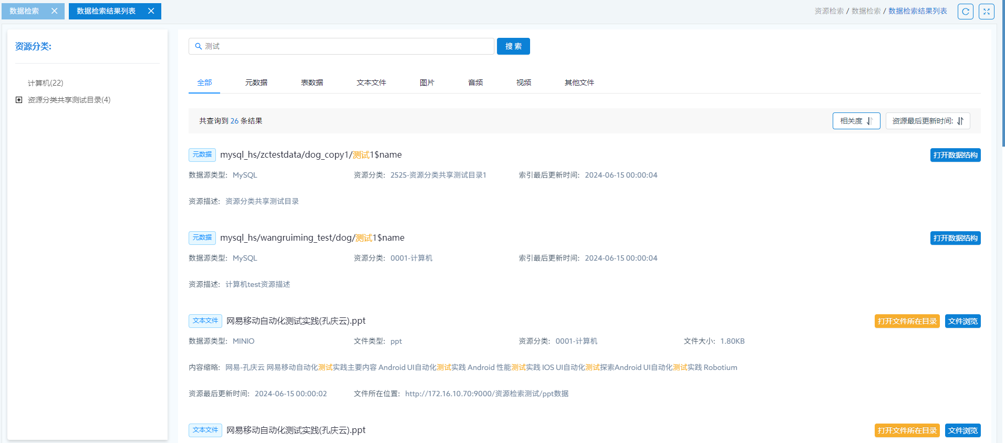
Task: Click 计算机test资源描述 description text
Action: [257, 284]
